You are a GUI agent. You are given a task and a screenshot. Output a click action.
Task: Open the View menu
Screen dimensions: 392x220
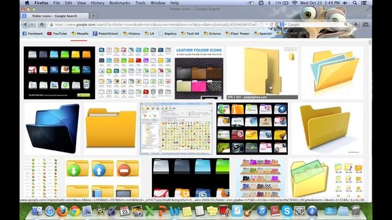81,3
